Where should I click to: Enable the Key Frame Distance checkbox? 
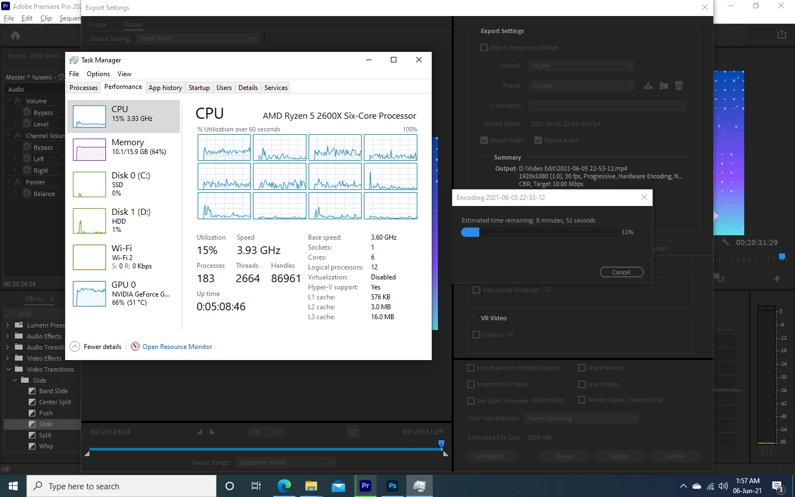point(476,289)
